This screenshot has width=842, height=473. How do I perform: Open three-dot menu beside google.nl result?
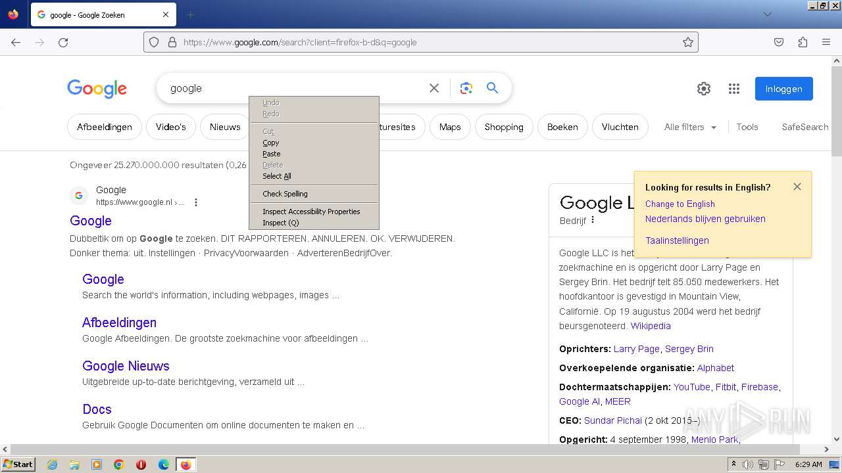(195, 202)
